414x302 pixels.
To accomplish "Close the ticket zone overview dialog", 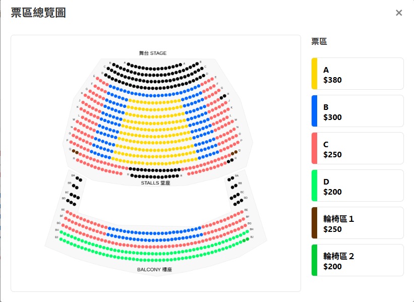I will (399, 13).
